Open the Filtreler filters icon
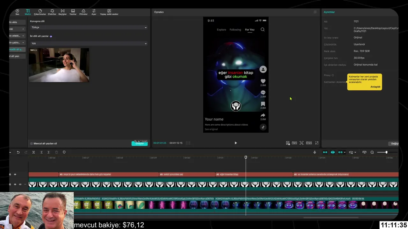The image size is (408, 229). coord(83,12)
